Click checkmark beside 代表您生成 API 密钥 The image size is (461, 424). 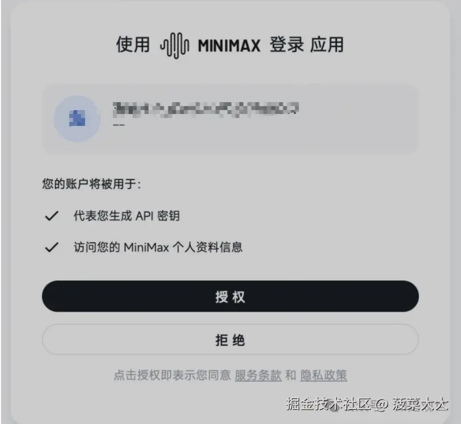click(x=52, y=216)
